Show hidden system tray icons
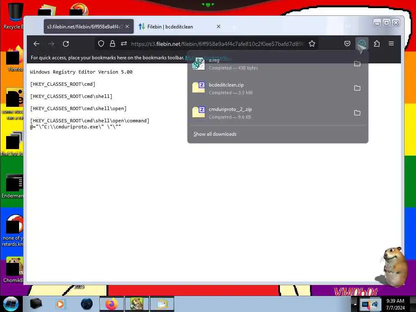 355,304
